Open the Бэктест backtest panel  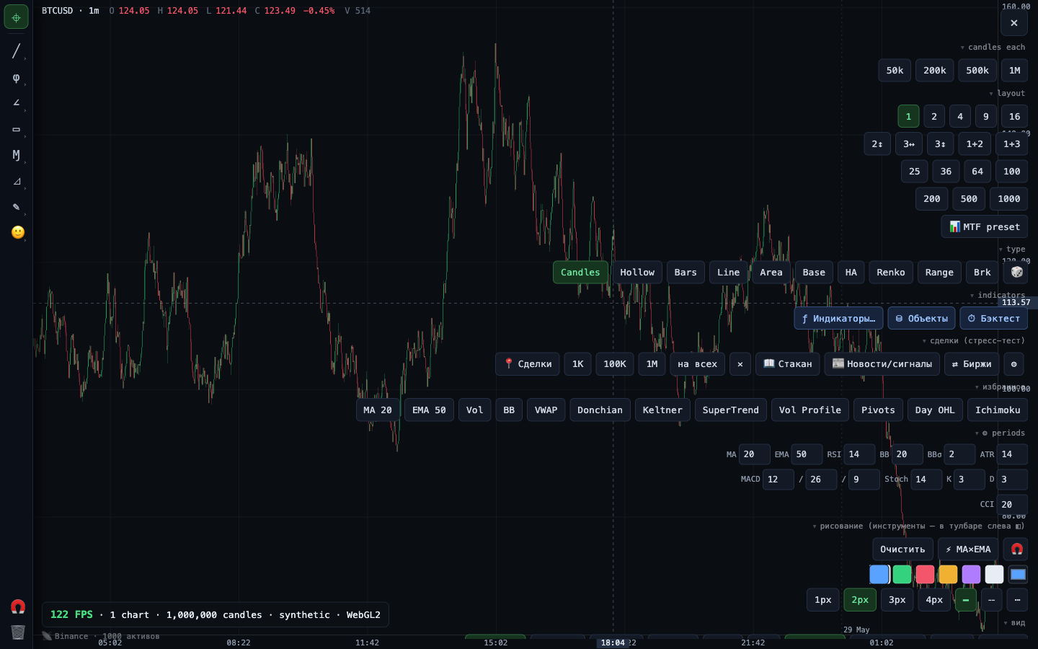(993, 318)
